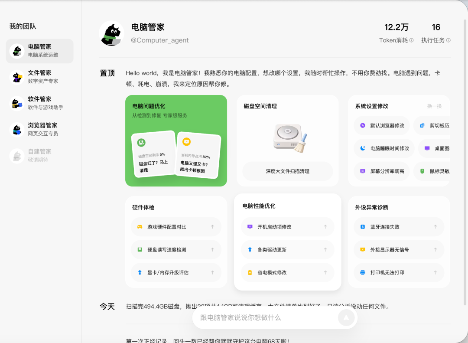Click send arrow in chat input
This screenshot has width=468, height=343.
click(346, 317)
